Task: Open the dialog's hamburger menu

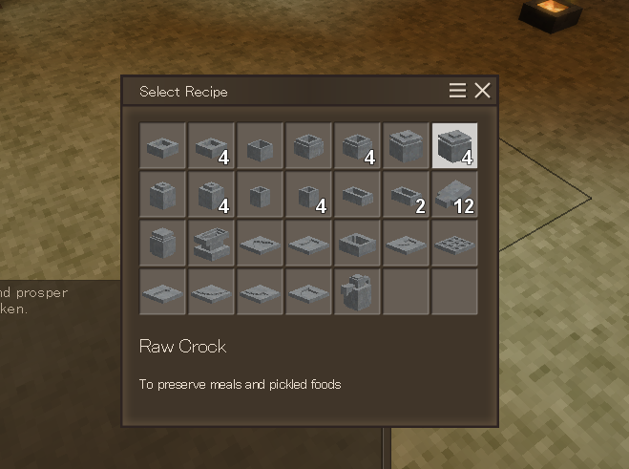Action: [458, 91]
